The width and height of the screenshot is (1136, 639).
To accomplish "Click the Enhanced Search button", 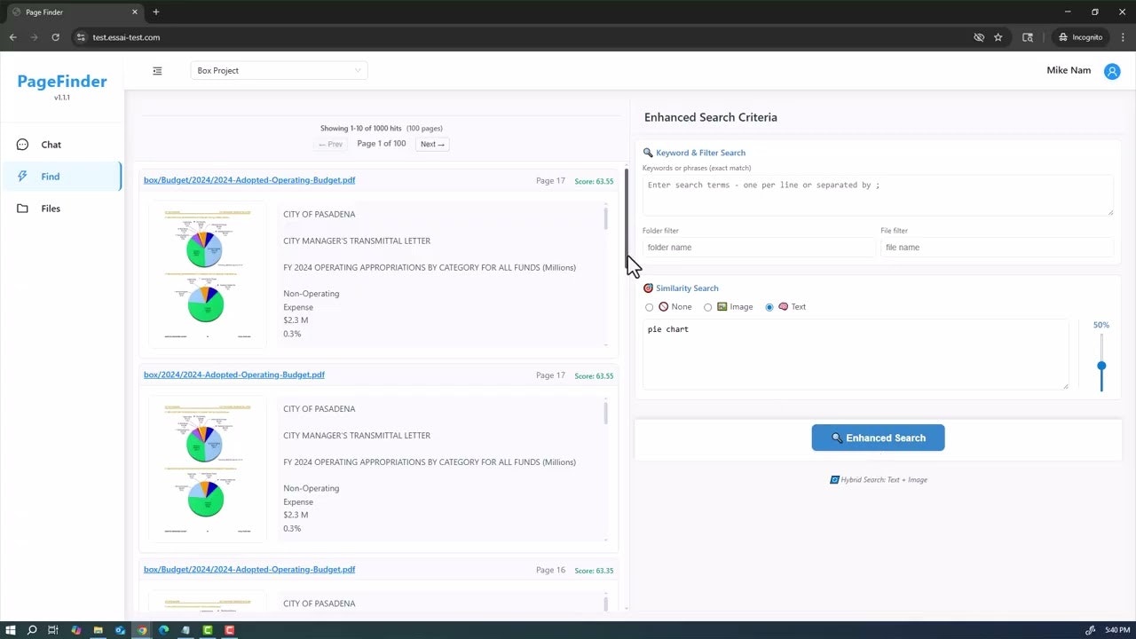I will (x=878, y=438).
